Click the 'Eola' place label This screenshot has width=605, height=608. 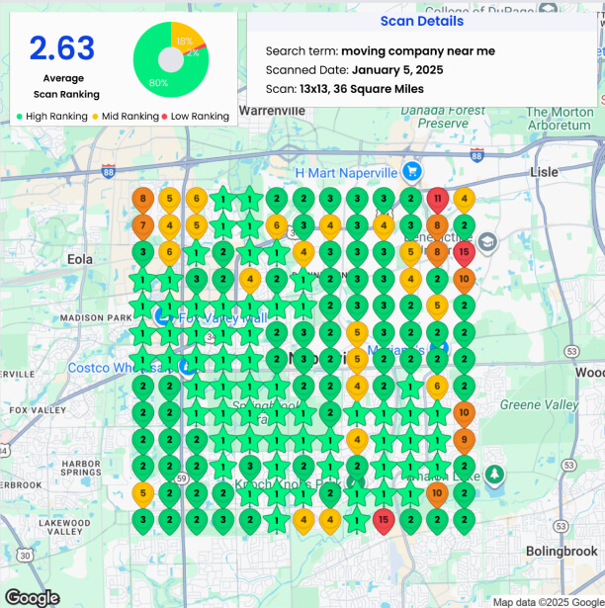click(80, 259)
